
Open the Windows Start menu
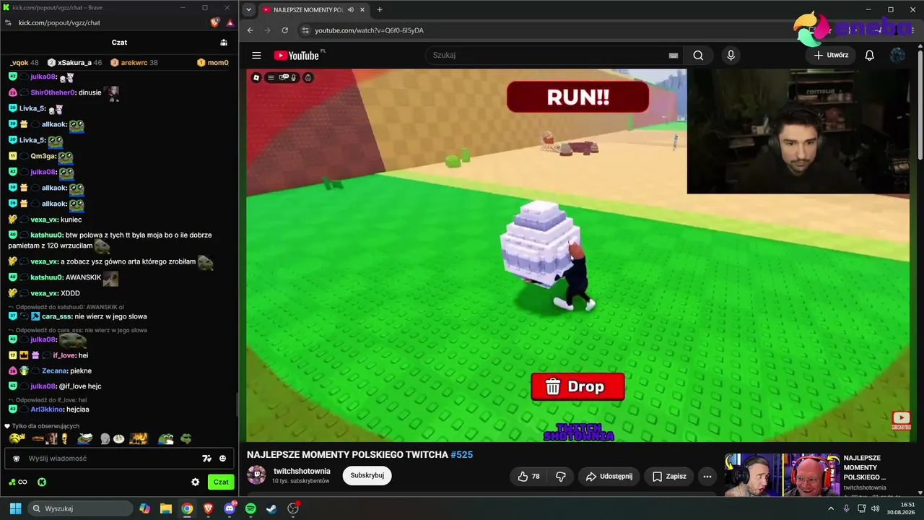[15, 508]
